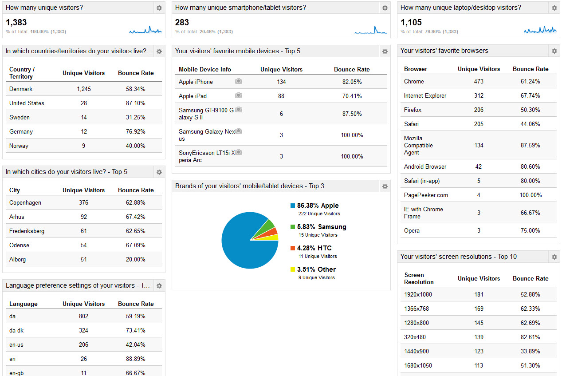Image resolution: width=562 pixels, height=376 pixels.
Task: Open settings for countries/territories widget
Action: (159, 51)
